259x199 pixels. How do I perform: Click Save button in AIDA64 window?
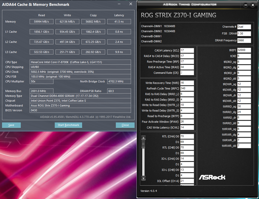(11, 125)
